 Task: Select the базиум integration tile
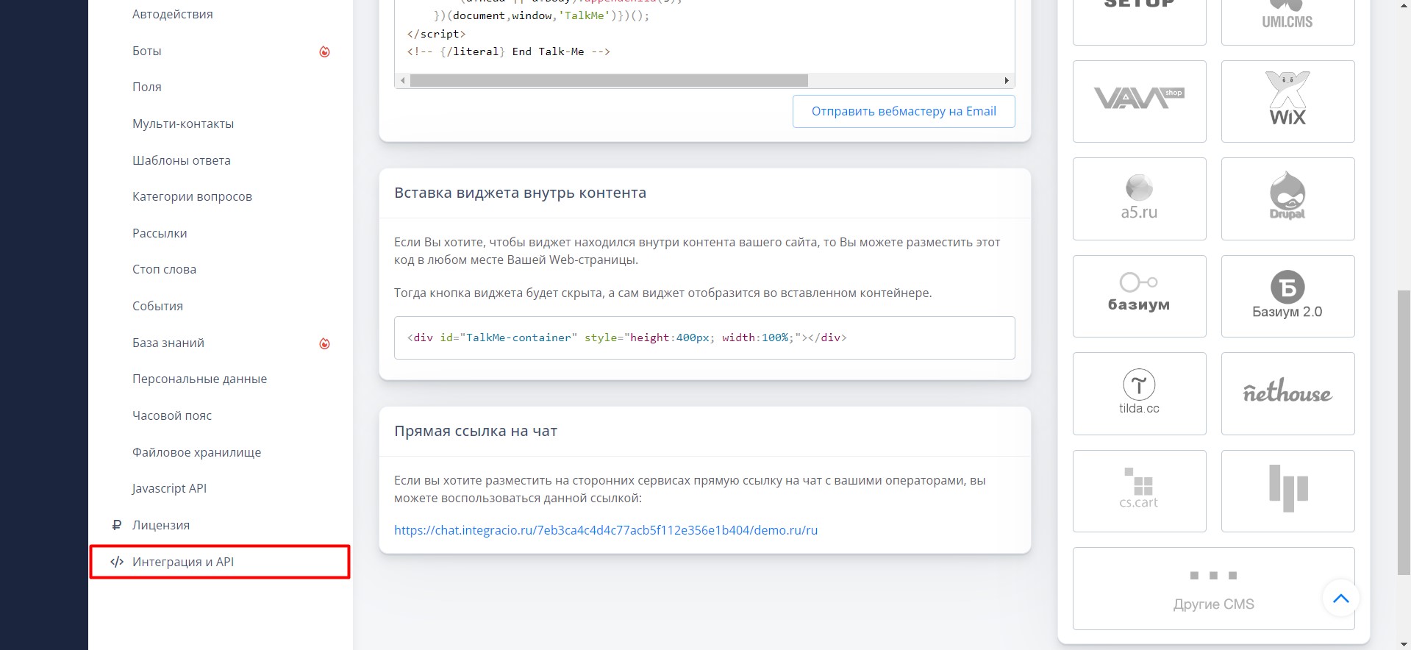point(1139,296)
